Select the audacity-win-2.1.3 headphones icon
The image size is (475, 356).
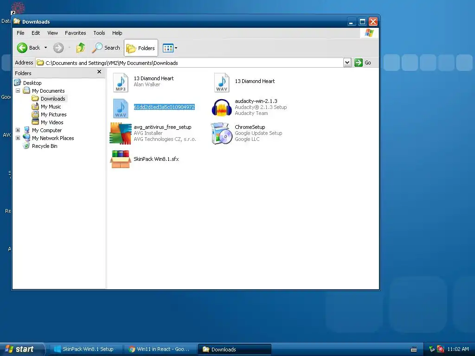222,108
